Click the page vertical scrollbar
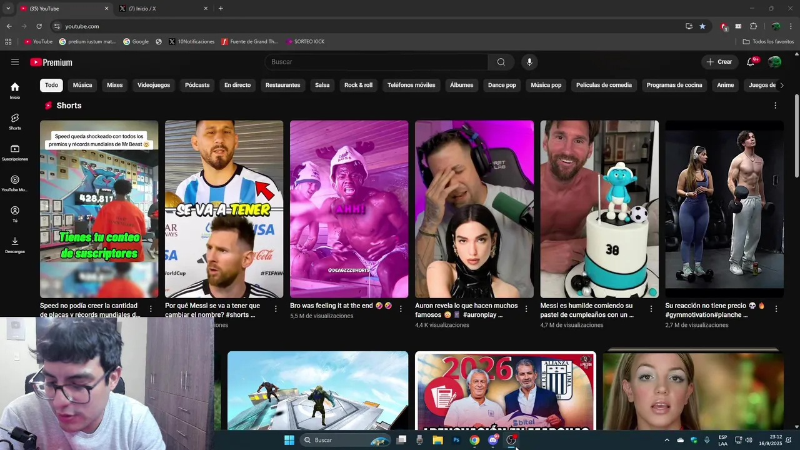800x450 pixels. (796, 134)
